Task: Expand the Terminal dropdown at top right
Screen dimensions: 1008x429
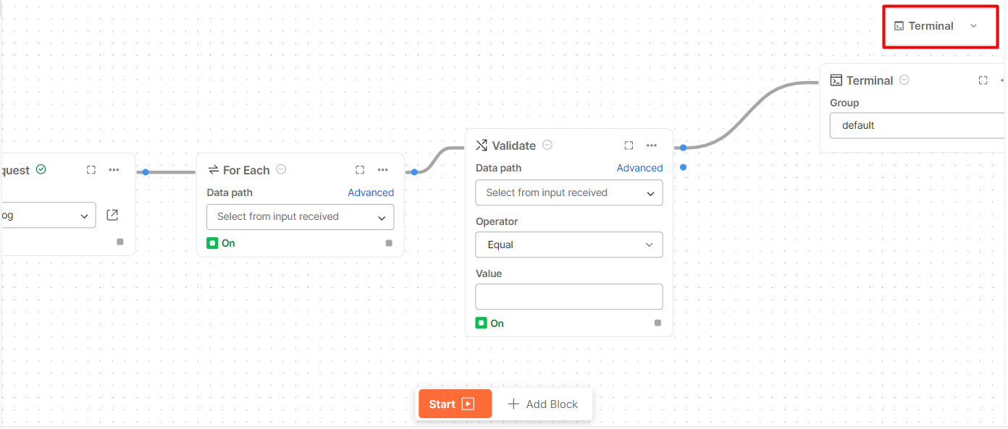Action: 939,26
